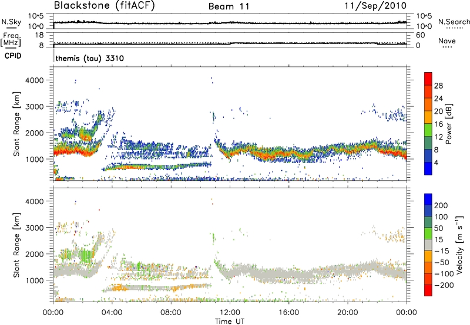Click the 28 value on power scale
Viewport: 470px width, 325px height.
[438, 86]
